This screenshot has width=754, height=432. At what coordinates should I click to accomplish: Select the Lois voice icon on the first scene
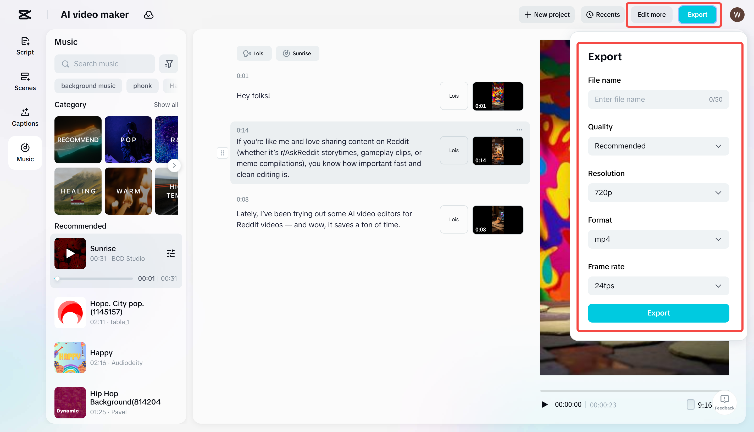453,96
